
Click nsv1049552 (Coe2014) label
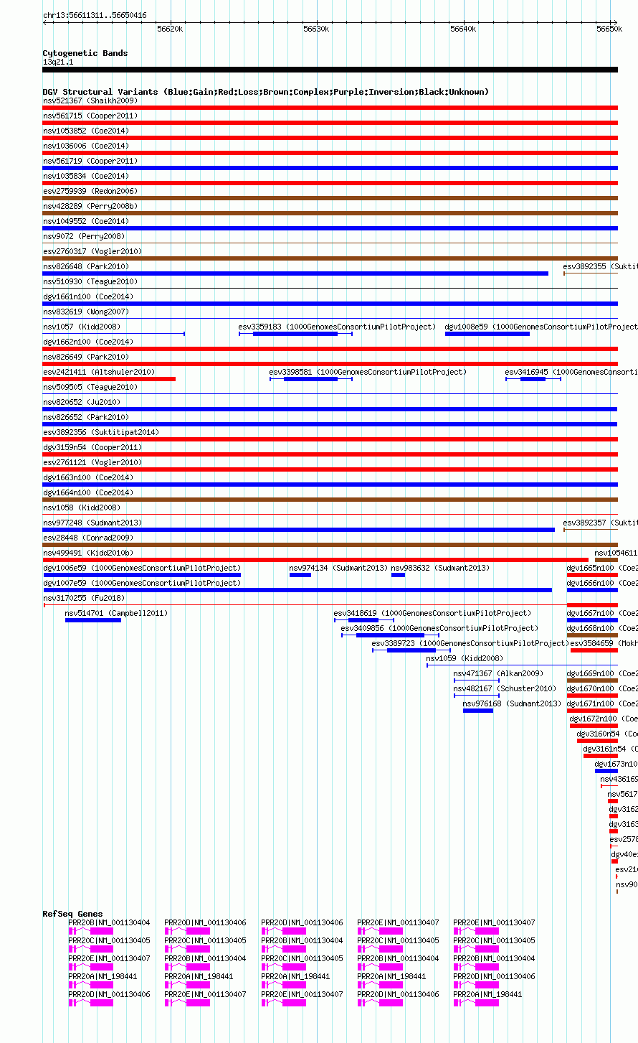point(86,221)
